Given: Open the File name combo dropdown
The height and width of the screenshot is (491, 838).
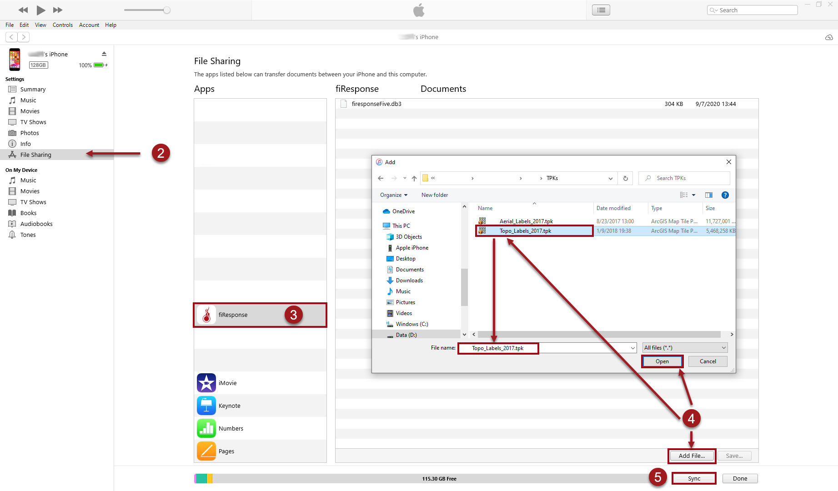Looking at the screenshot, I should coord(632,348).
